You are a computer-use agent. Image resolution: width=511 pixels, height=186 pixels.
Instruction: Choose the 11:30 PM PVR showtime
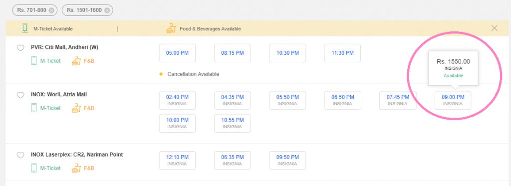pyautogui.click(x=342, y=53)
